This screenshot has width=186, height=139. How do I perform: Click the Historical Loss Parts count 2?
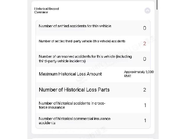(145, 90)
